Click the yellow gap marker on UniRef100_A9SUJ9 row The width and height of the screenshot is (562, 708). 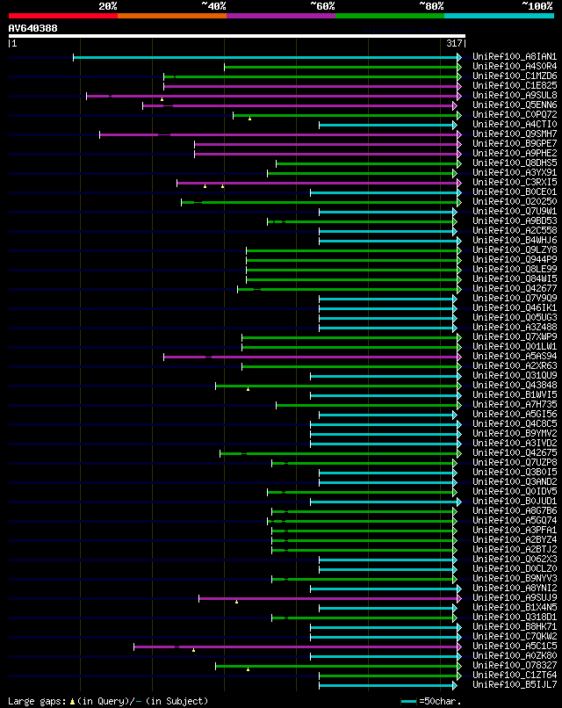[x=236, y=602]
